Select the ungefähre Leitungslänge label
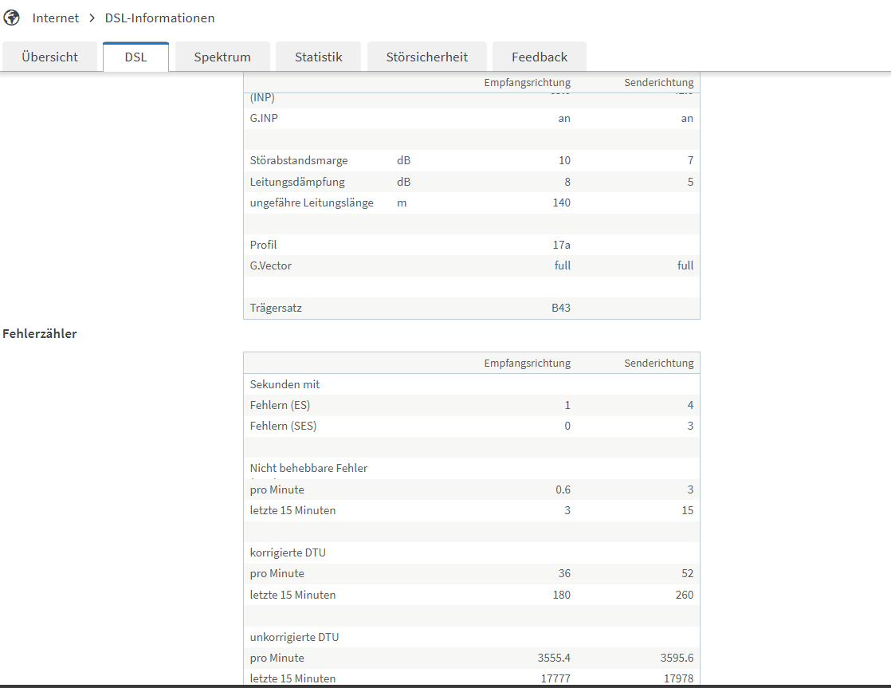The width and height of the screenshot is (891, 688). pyautogui.click(x=312, y=203)
